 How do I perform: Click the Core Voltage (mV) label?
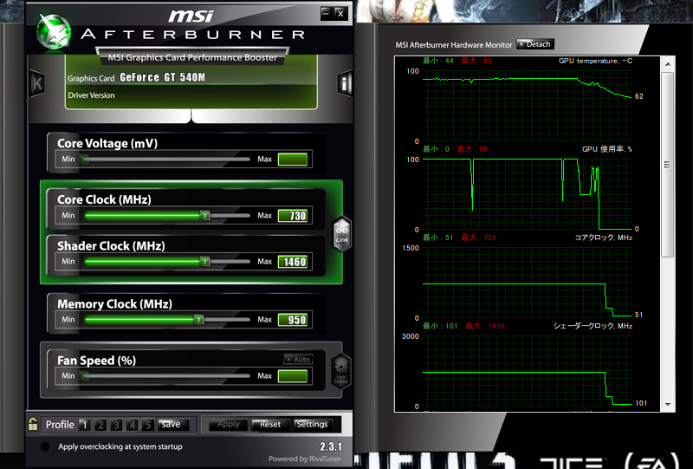tap(107, 143)
